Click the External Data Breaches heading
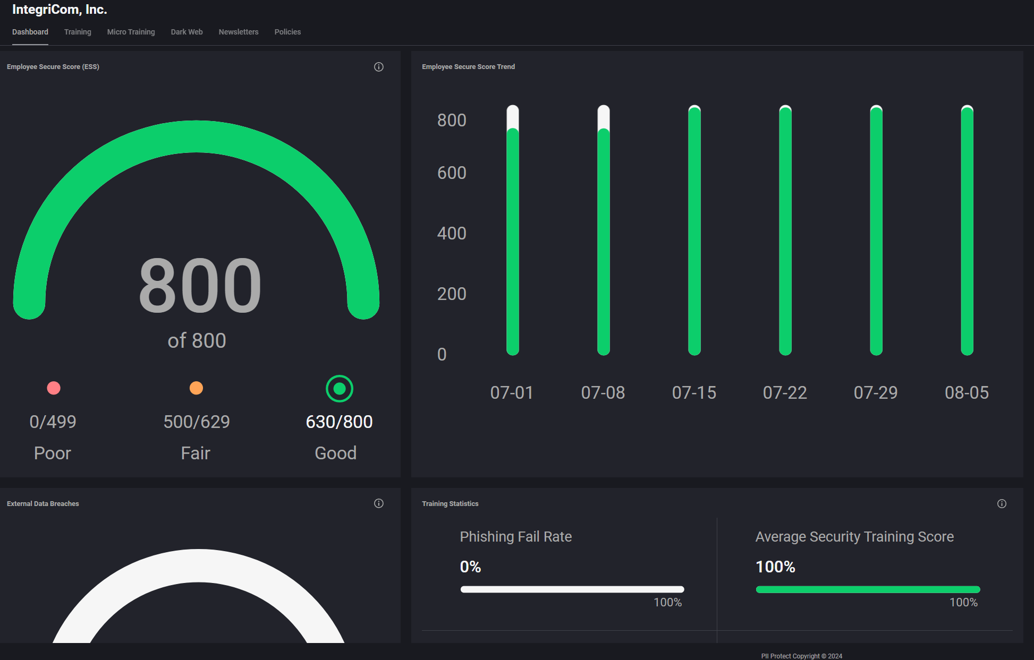 [x=43, y=504]
